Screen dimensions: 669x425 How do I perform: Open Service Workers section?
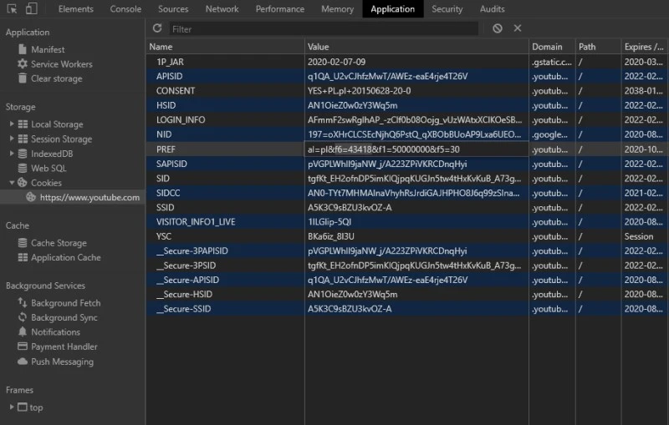click(61, 64)
